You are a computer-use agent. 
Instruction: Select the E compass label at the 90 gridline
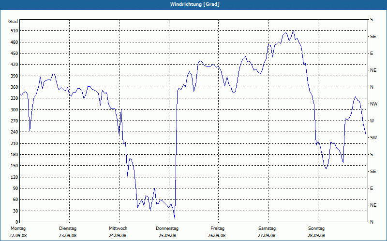point(372,188)
